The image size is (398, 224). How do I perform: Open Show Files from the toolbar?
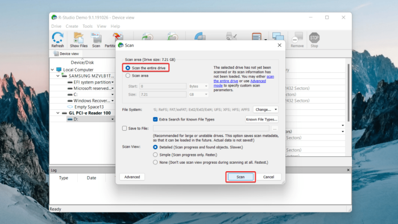click(x=78, y=40)
